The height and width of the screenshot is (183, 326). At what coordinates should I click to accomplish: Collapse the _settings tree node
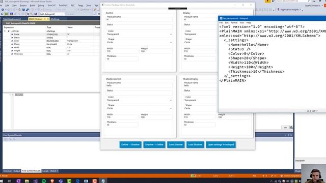point(5,31)
